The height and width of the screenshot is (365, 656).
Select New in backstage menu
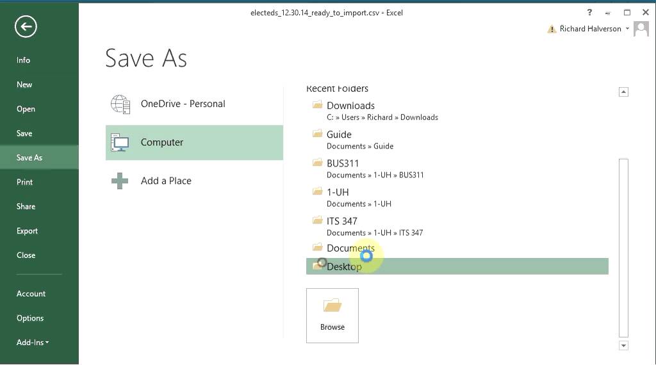point(24,85)
